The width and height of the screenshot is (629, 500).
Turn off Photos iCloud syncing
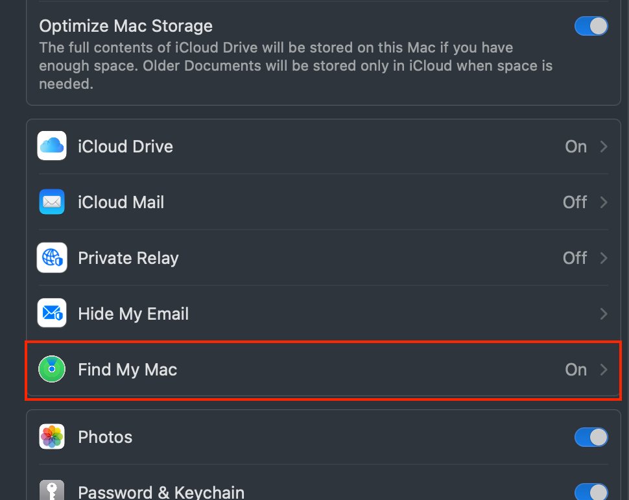point(591,436)
